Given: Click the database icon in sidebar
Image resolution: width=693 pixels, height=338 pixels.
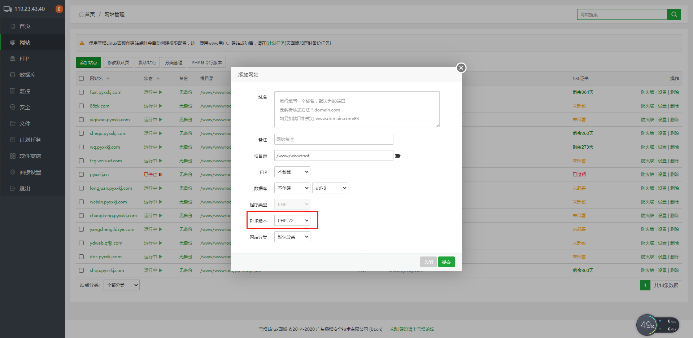Looking at the screenshot, I should tap(13, 75).
